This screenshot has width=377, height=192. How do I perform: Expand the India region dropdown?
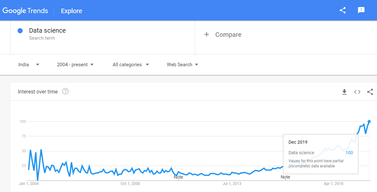(x=29, y=64)
